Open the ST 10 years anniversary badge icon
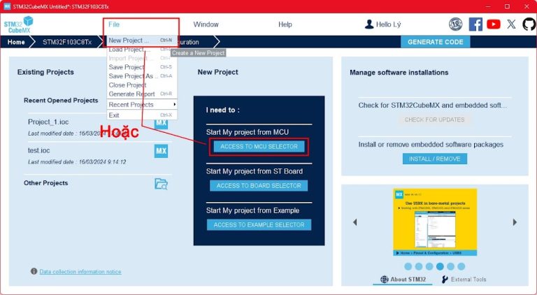This screenshot has height=295, width=537. coord(455,24)
